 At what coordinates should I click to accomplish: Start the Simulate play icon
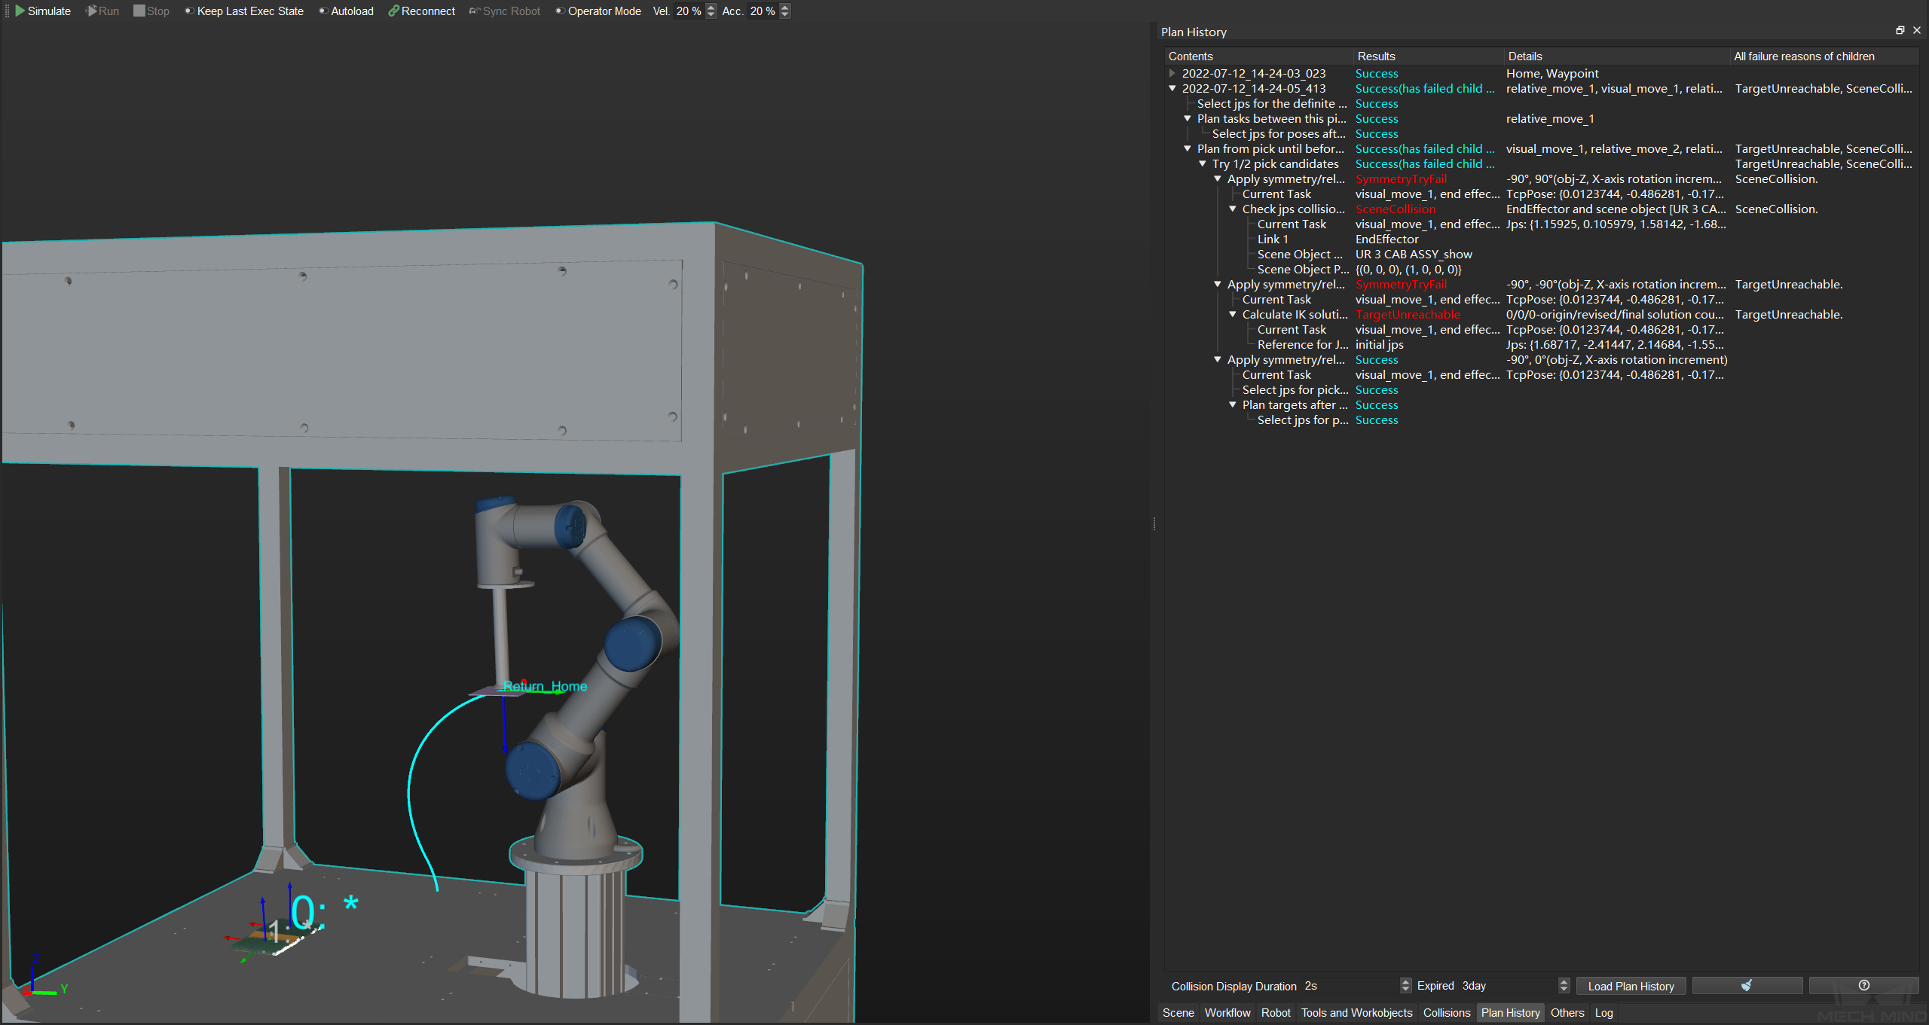[x=20, y=11]
